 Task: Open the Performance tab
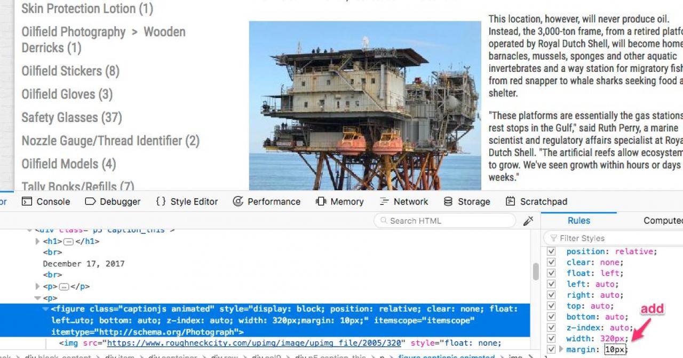tap(266, 201)
